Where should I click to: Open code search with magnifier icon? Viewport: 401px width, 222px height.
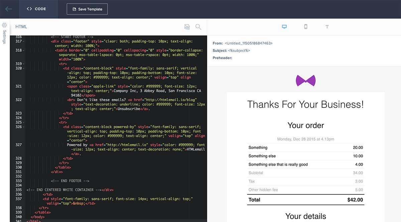[x=198, y=27]
